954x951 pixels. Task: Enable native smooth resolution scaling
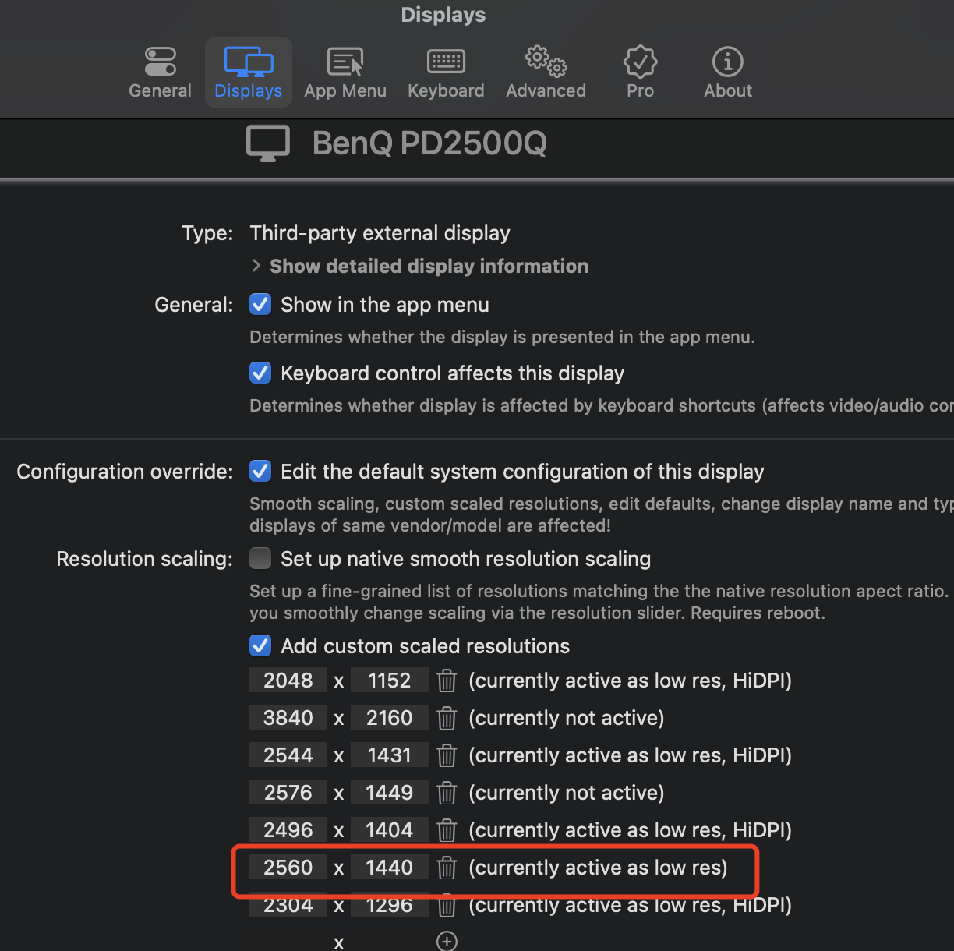(x=260, y=558)
